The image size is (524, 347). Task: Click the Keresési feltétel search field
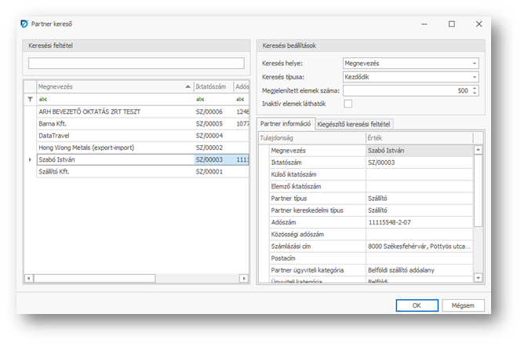tap(137, 64)
